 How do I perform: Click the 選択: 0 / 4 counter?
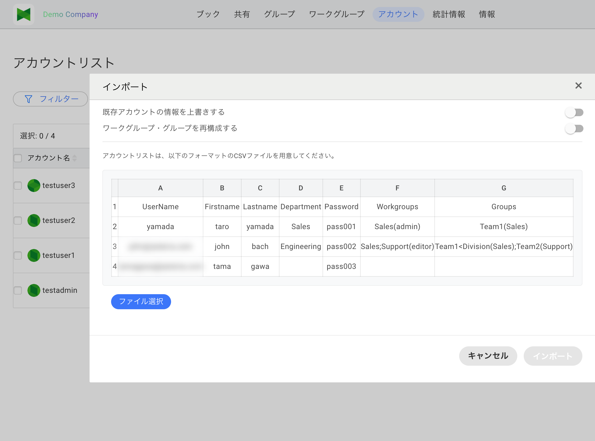pyautogui.click(x=37, y=136)
